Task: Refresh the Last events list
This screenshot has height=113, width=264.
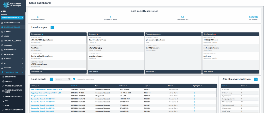Action: pos(51,79)
